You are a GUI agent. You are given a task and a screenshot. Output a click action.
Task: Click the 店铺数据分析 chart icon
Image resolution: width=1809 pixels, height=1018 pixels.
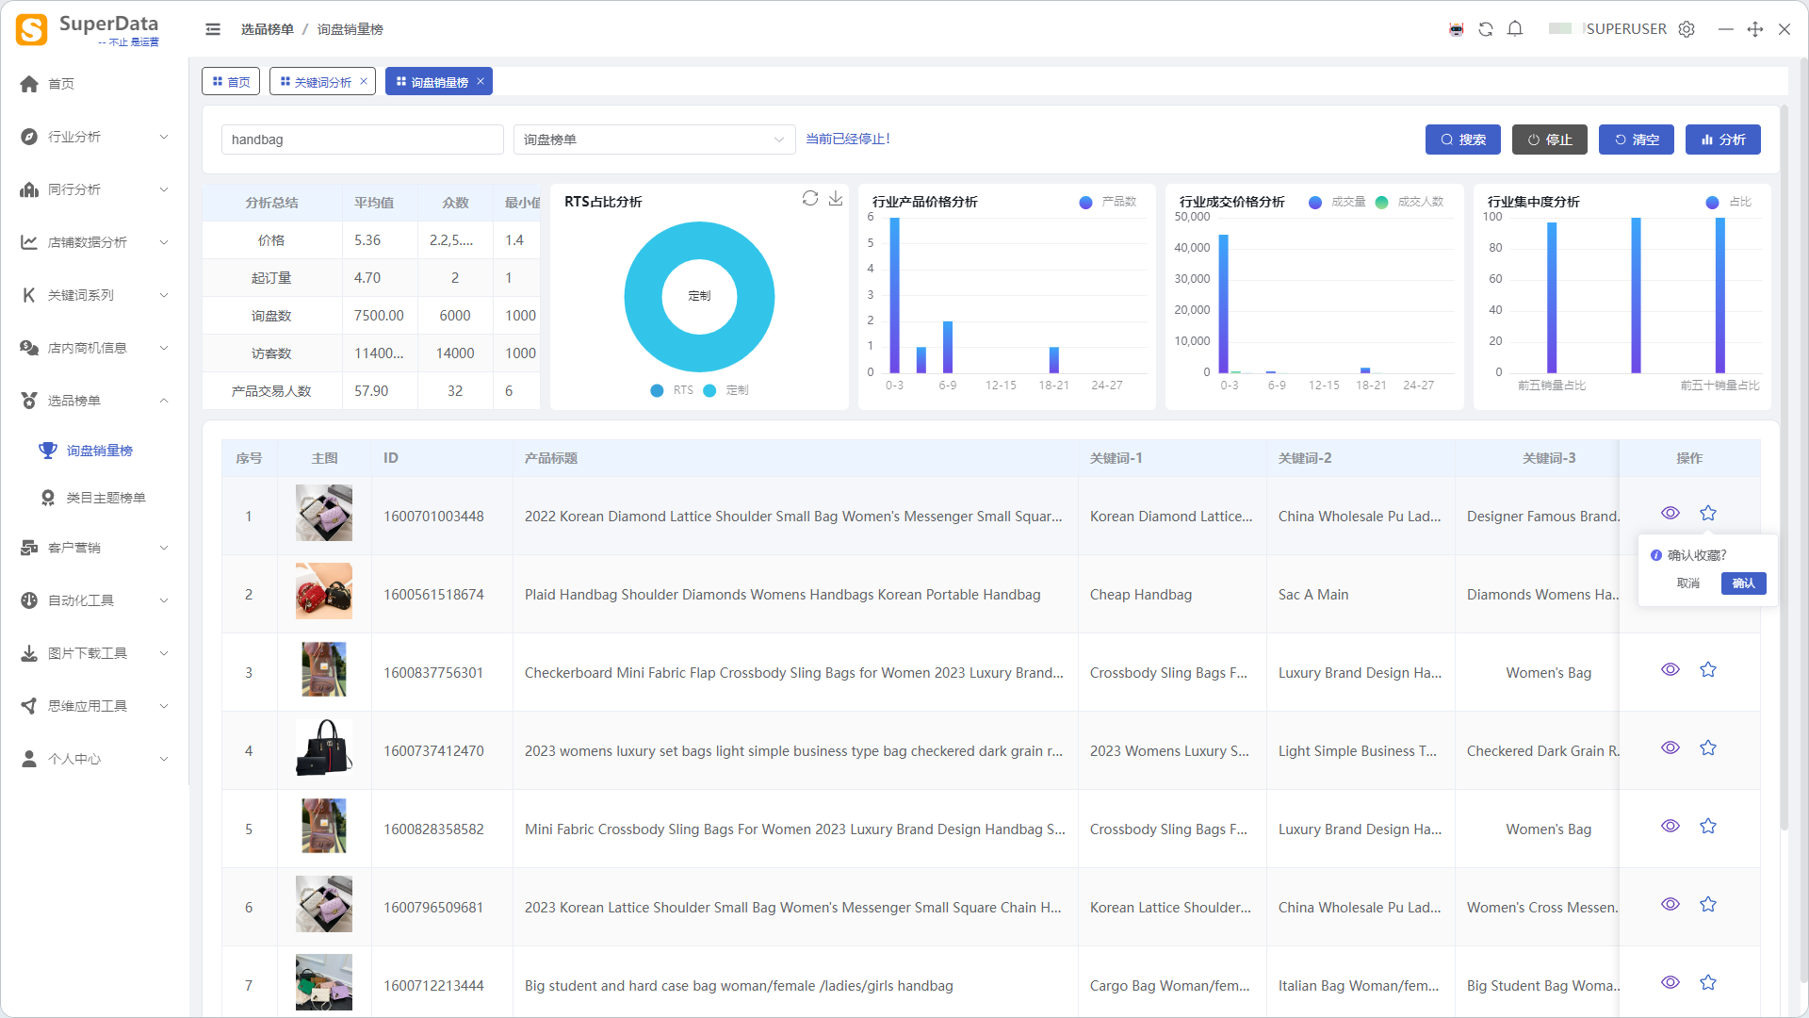(x=29, y=242)
